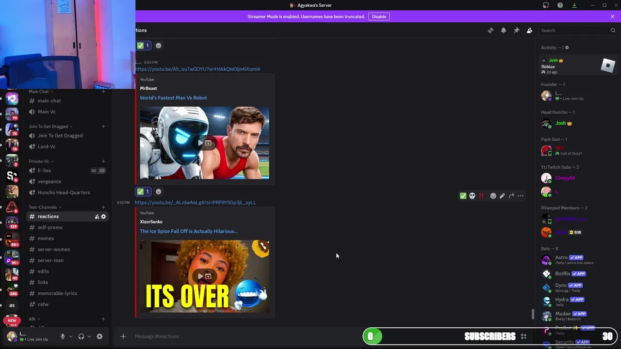
Task: Open Discord inbox icon in title bar
Action: coord(546,5)
